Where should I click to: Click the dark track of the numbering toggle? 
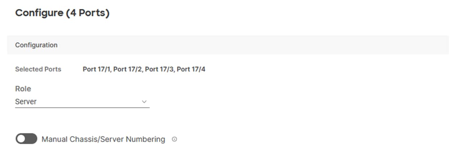point(31,139)
